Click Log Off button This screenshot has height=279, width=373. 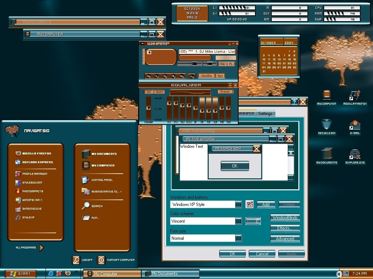[x=82, y=260]
